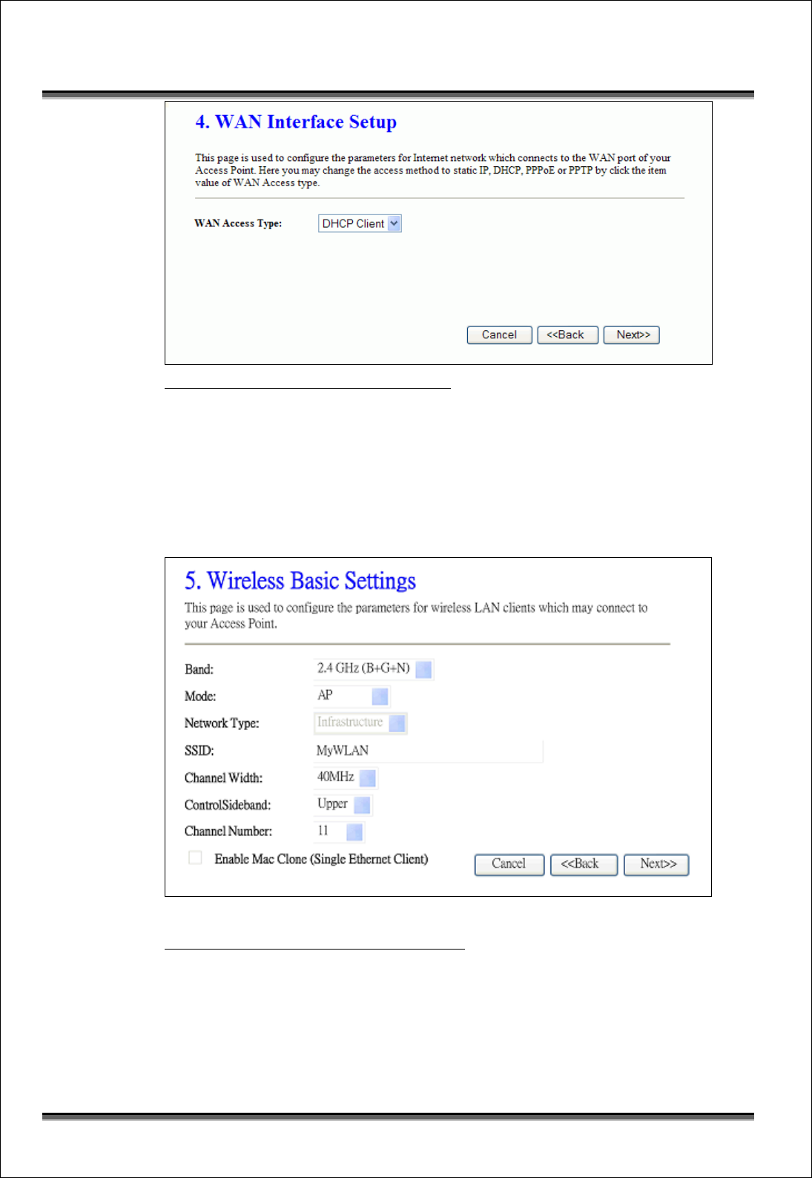
Task: Click the 'ControlSideband:' label
Action: [x=228, y=805]
